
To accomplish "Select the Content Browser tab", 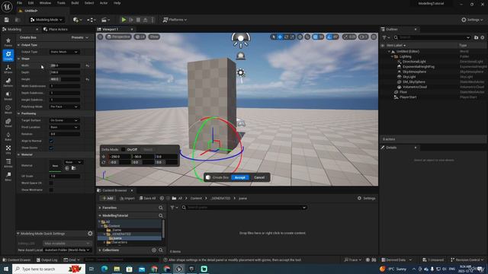I will [114, 190].
